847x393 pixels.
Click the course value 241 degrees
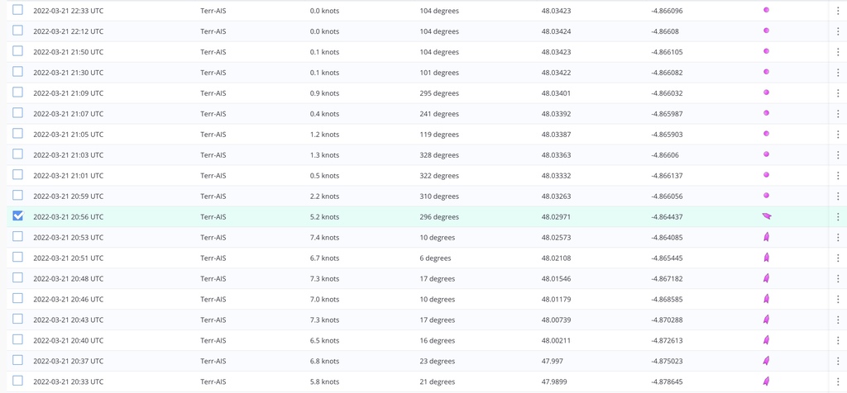point(439,114)
